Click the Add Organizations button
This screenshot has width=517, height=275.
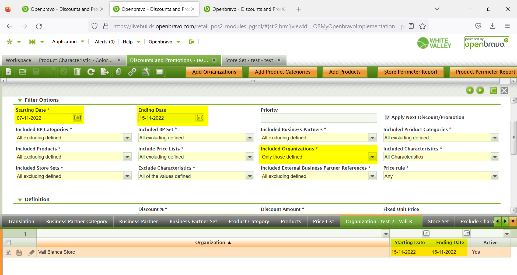pos(214,72)
